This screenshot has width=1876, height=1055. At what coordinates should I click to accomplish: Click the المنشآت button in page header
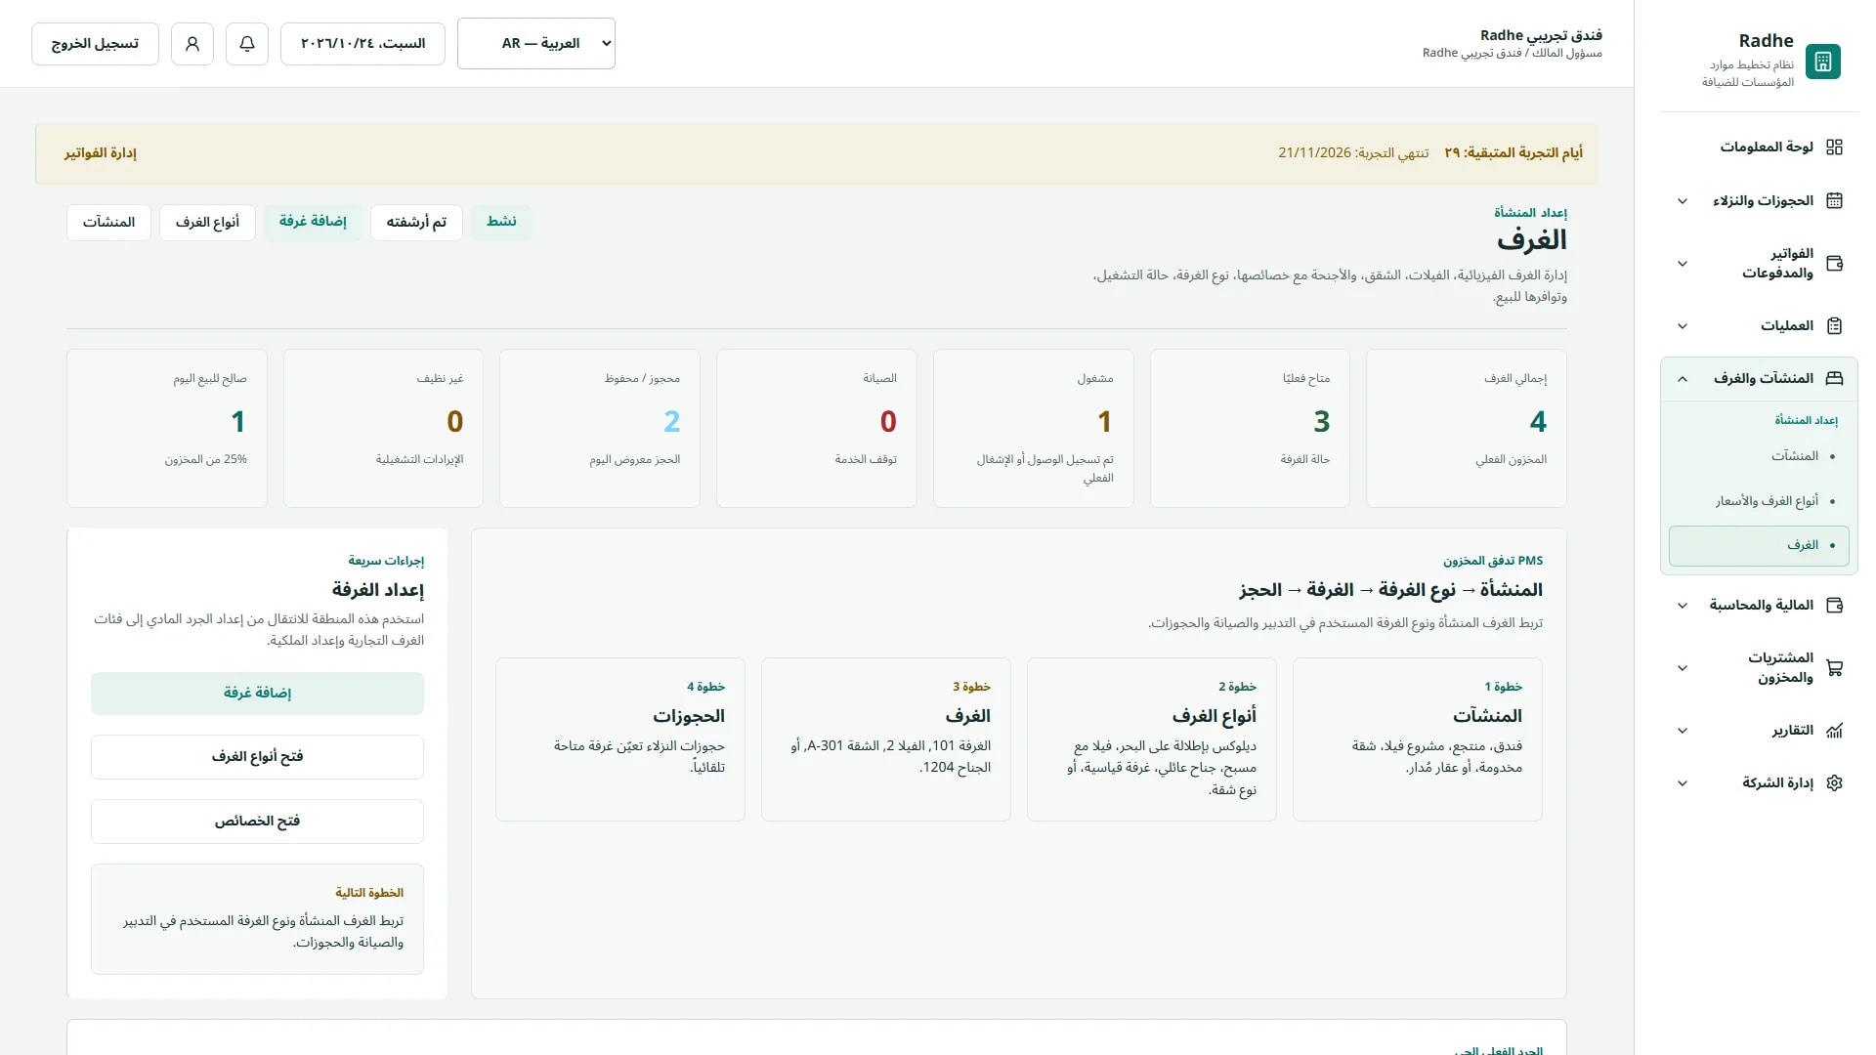108,223
